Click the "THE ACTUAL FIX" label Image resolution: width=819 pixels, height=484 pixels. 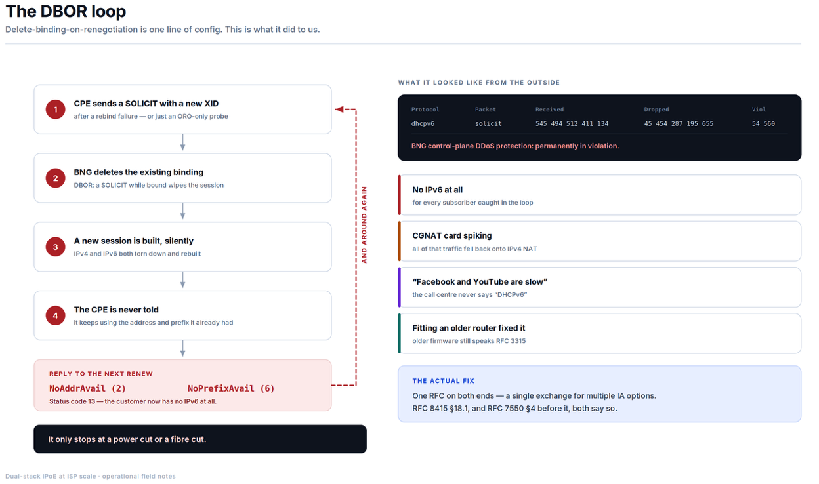[x=444, y=381]
